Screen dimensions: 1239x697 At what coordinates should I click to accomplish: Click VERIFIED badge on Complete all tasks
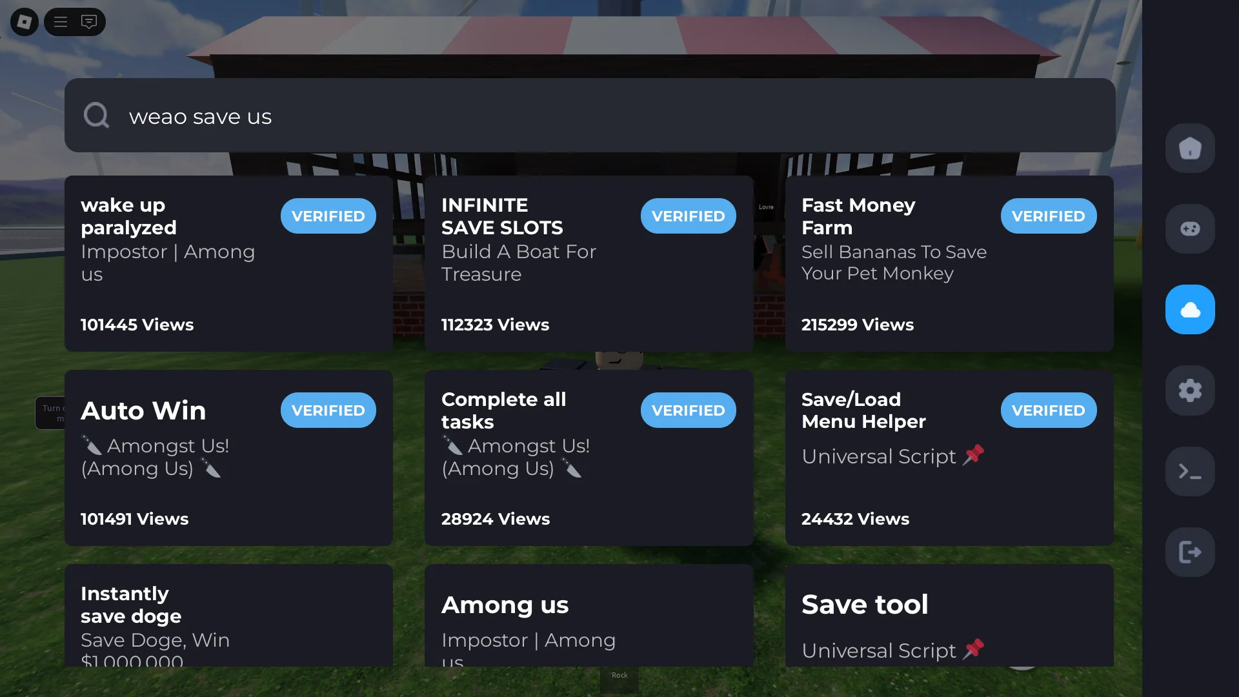point(688,410)
